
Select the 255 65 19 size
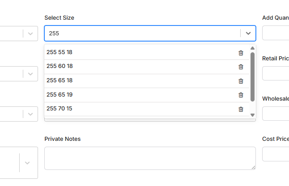147,95
